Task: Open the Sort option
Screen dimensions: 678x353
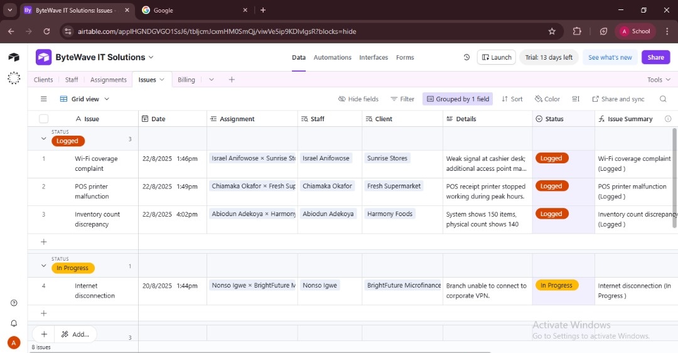Action: (x=512, y=99)
